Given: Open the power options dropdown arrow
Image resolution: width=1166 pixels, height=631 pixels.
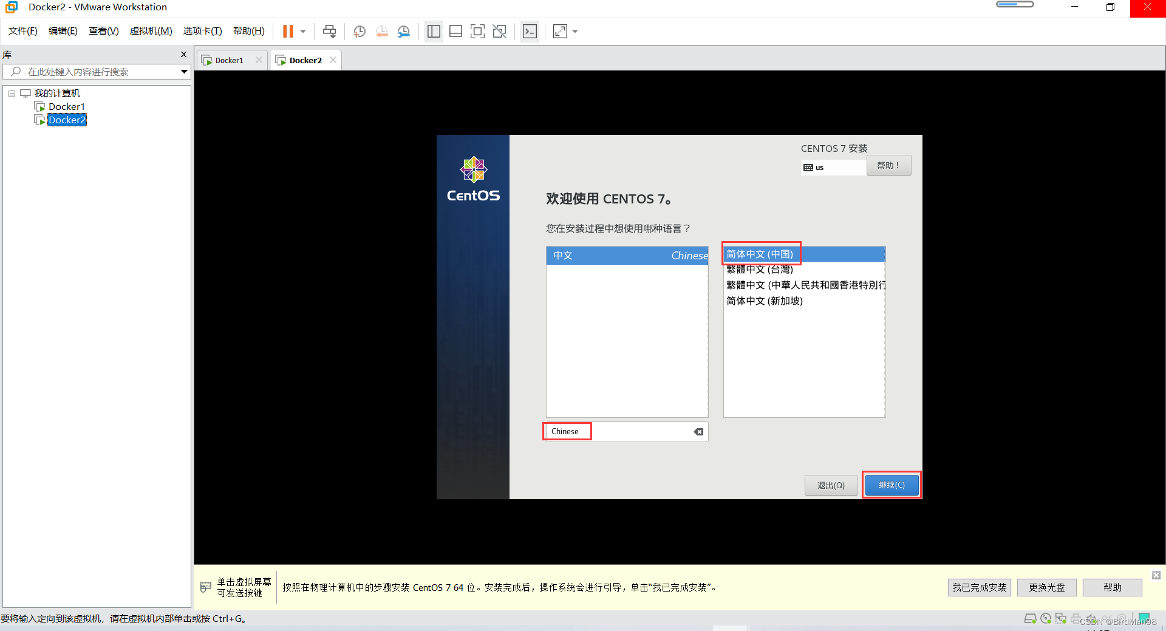Looking at the screenshot, I should pyautogui.click(x=303, y=32).
